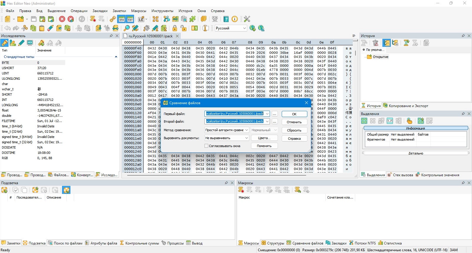Open color settings with the Цвета... button
472x253 pixels.
click(264, 138)
